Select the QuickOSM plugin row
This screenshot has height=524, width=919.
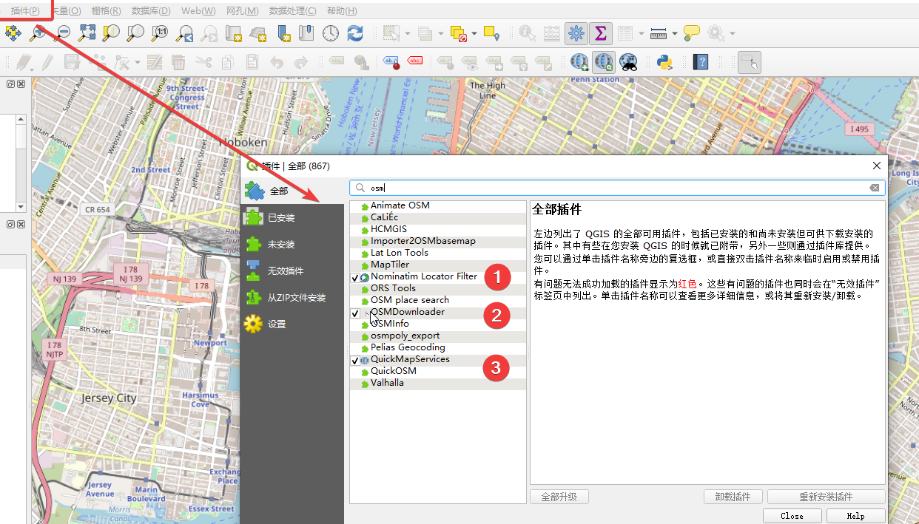click(438, 371)
